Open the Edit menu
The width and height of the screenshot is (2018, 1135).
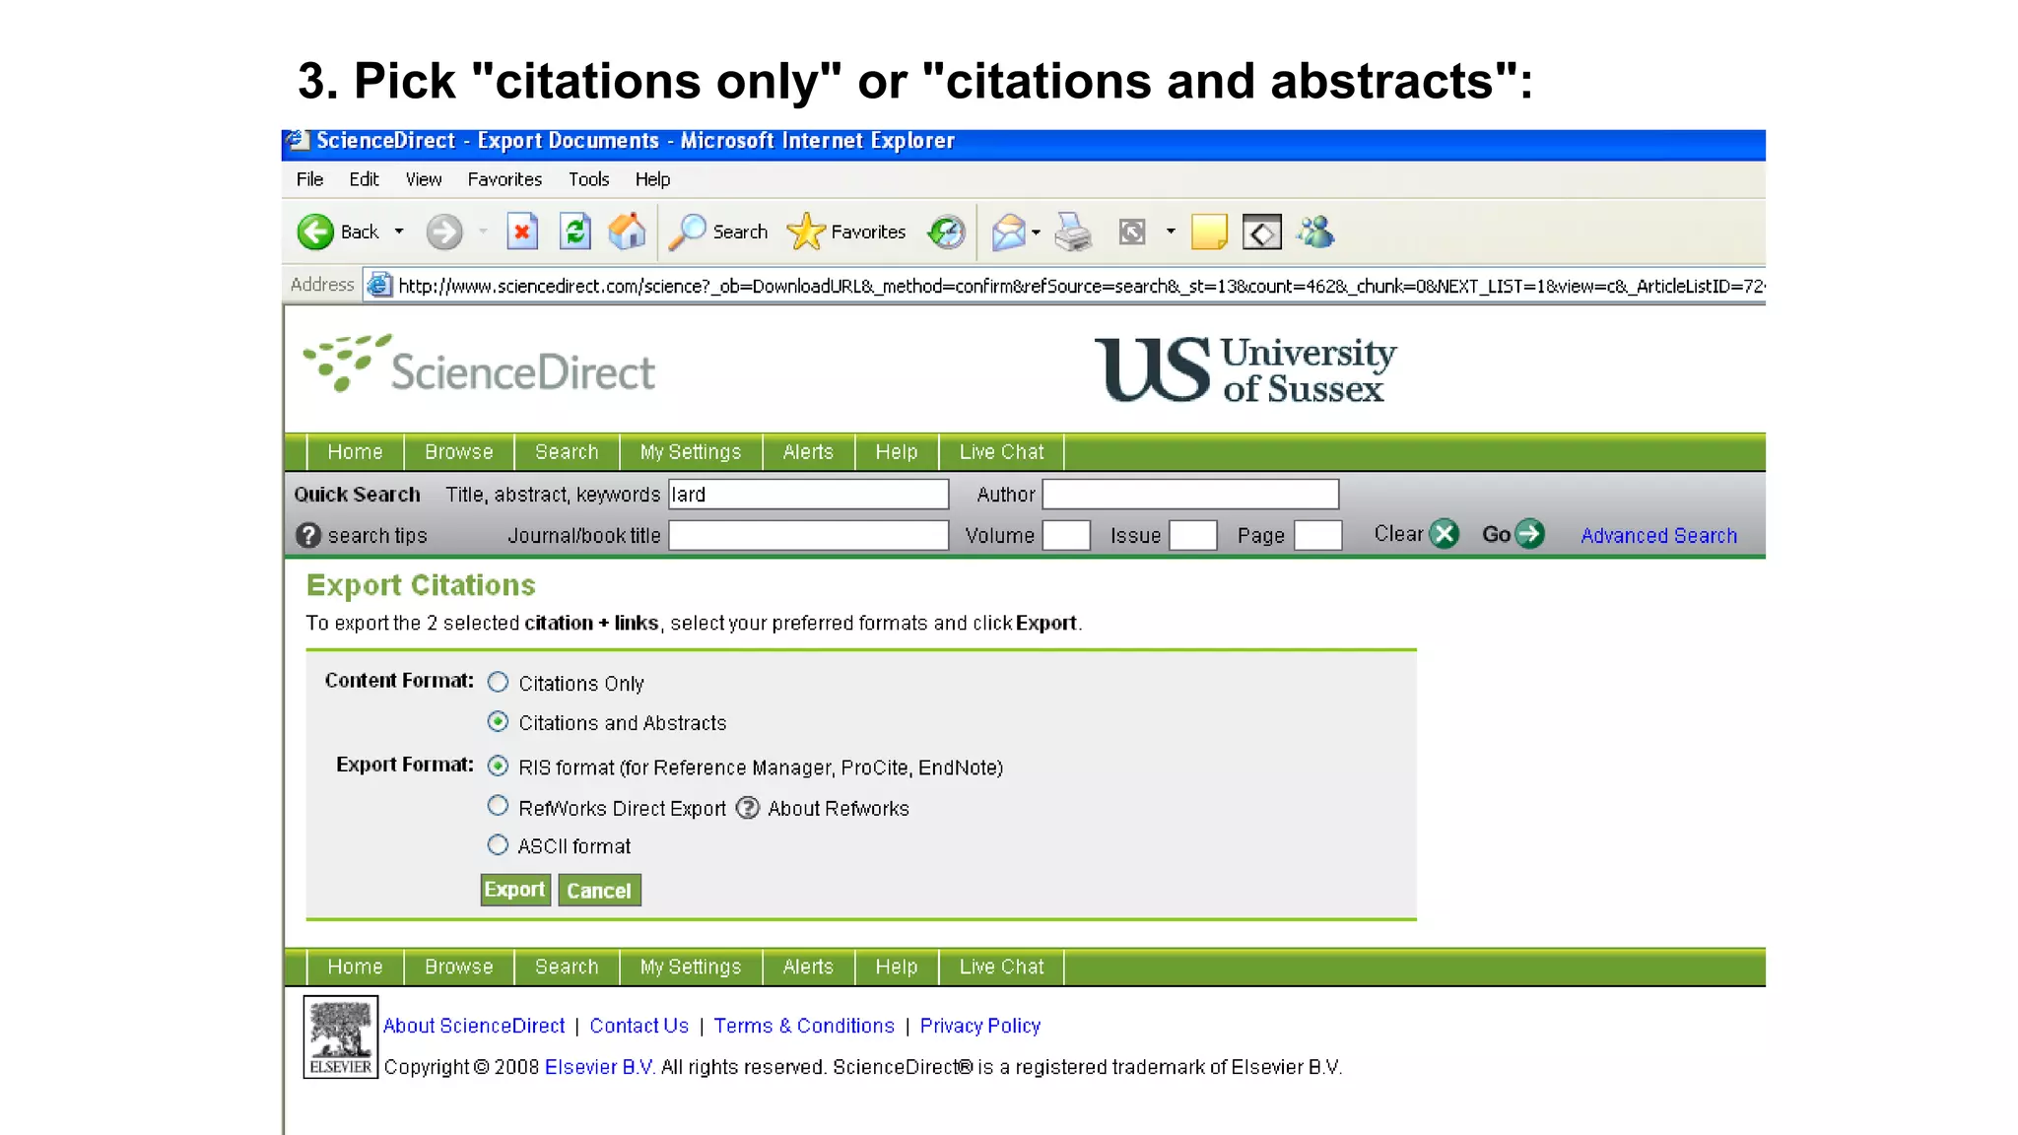tap(364, 179)
